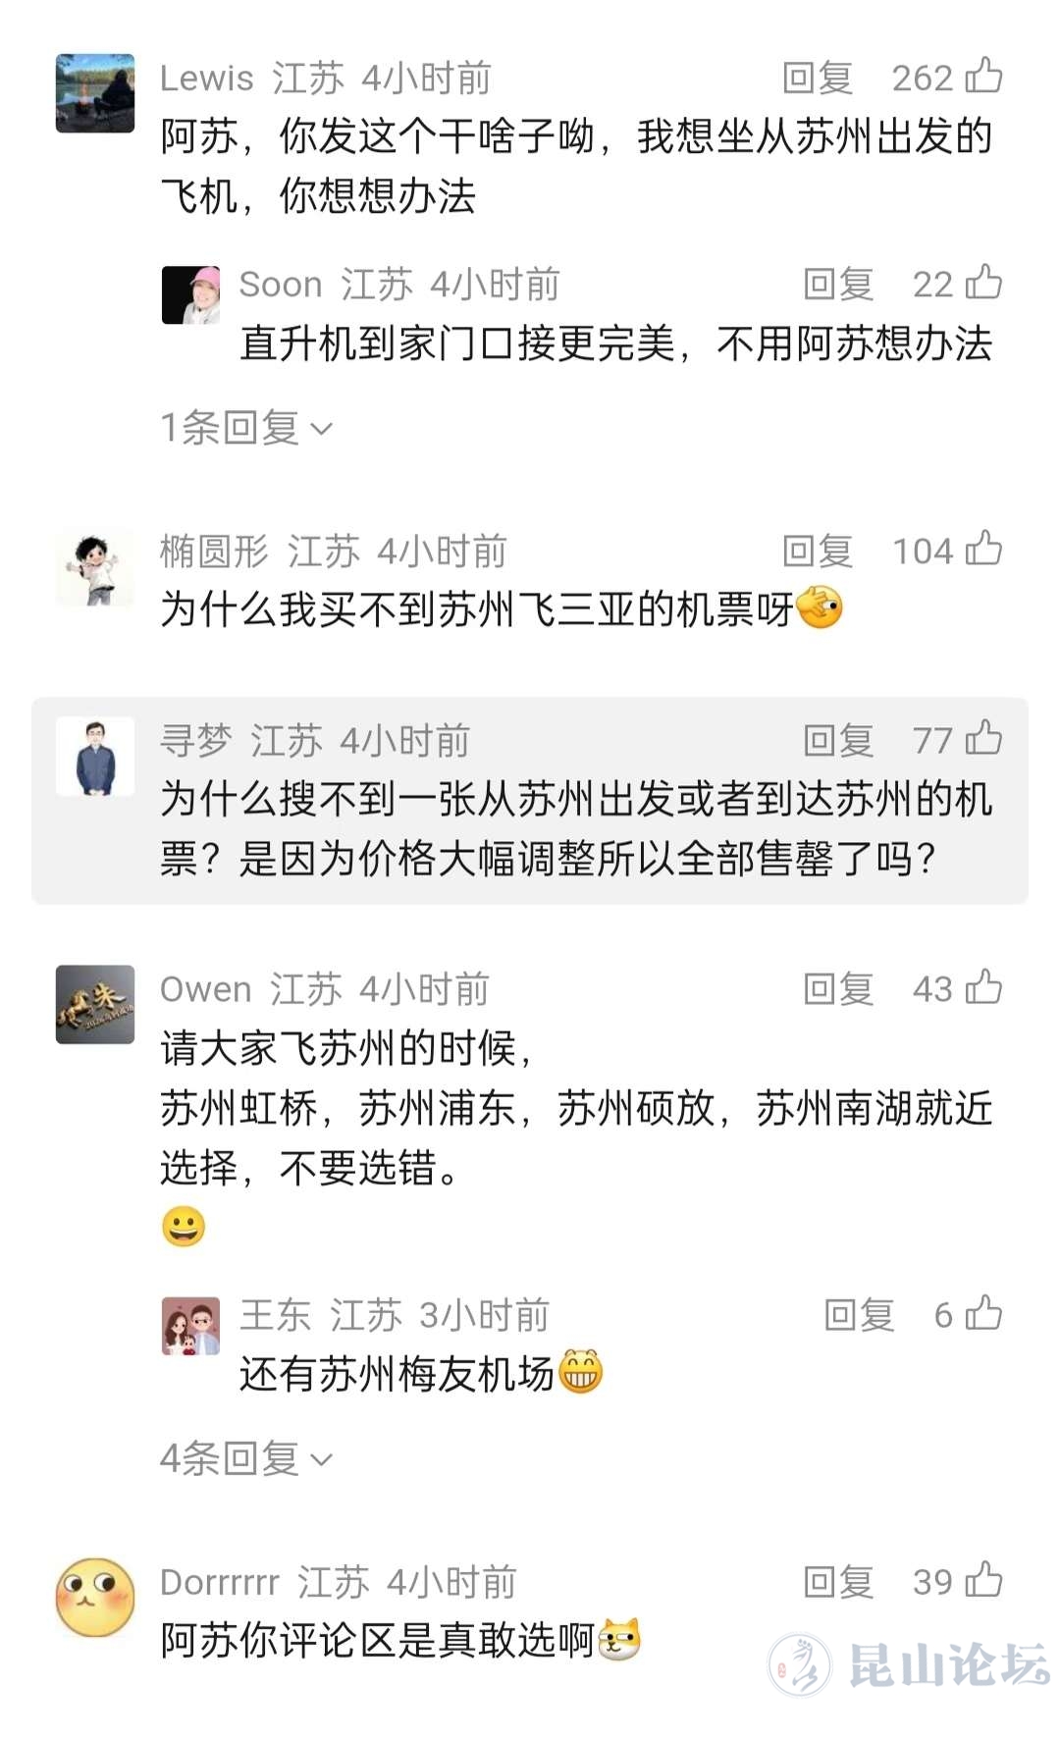The width and height of the screenshot is (1060, 1738).
Task: Reply to Owen's airport comment
Action: (838, 988)
